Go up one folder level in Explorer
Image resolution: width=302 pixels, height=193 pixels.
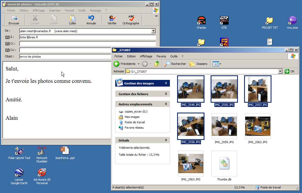(x=157, y=64)
